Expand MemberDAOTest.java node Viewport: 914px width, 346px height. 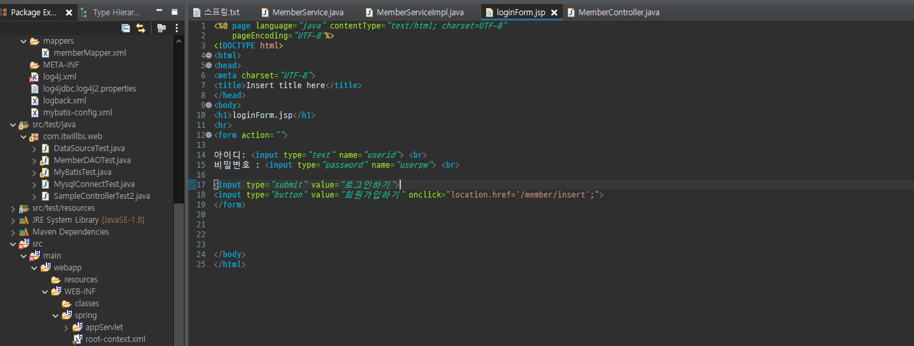pos(35,160)
